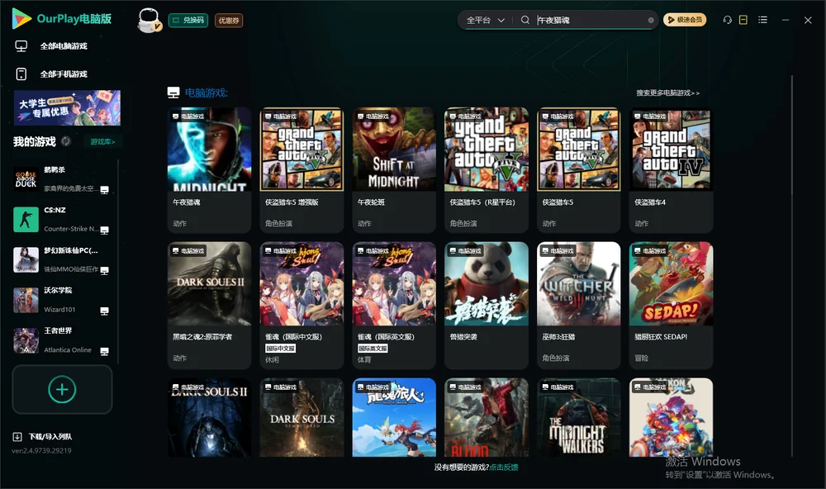
Task: Open the 极速会员 membership button
Action: (x=685, y=20)
